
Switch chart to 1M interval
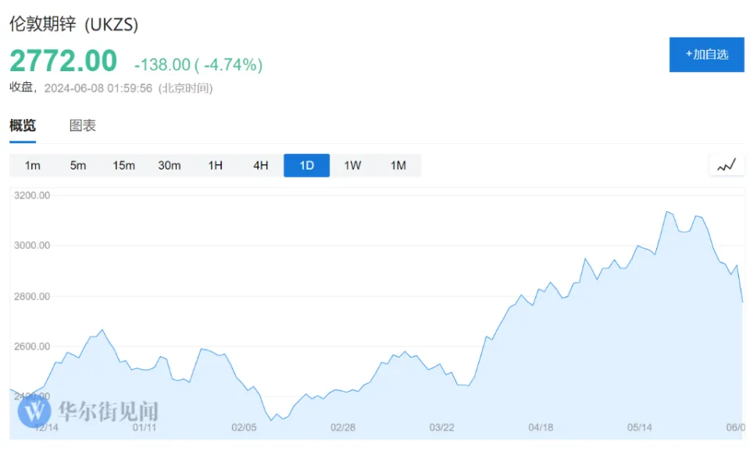pyautogui.click(x=398, y=165)
